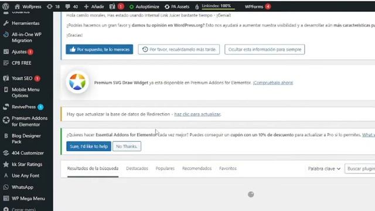Open the Wolfpress site home icon
The width and height of the screenshot is (375, 211).
point(17,6)
